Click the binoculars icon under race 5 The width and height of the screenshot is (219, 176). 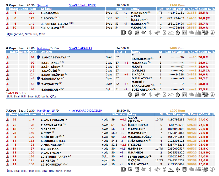[x=157, y=32]
